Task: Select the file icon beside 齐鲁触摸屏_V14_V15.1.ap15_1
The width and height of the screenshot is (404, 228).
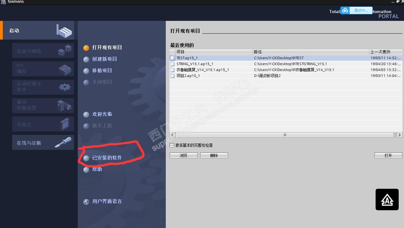Action: pyautogui.click(x=172, y=70)
